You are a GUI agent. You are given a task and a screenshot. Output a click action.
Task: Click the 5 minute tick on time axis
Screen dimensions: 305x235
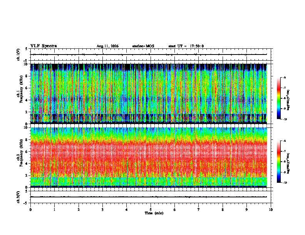tap(151, 210)
